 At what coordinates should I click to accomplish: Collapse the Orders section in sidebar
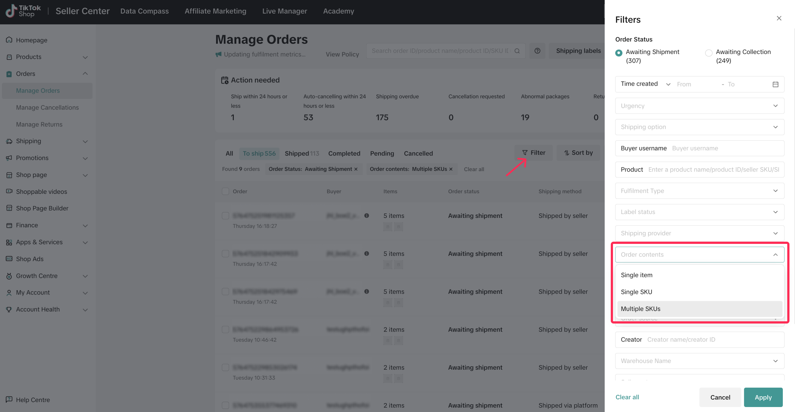click(x=85, y=74)
